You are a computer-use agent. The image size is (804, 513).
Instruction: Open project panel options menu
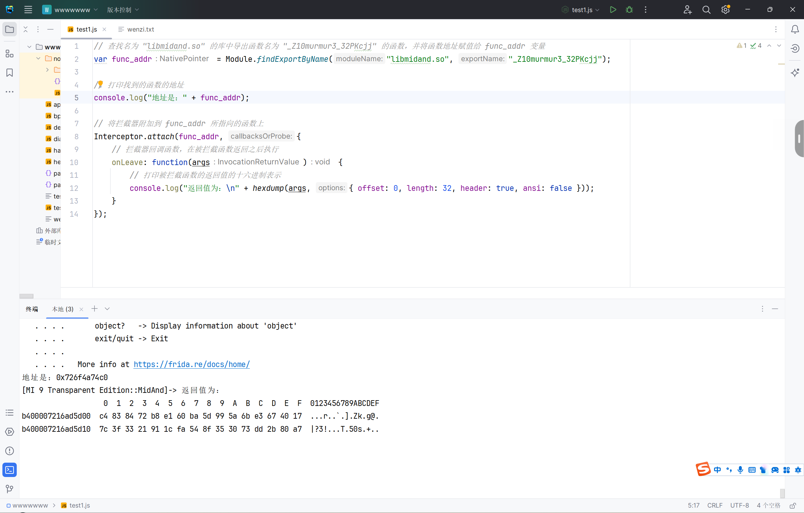[38, 29]
